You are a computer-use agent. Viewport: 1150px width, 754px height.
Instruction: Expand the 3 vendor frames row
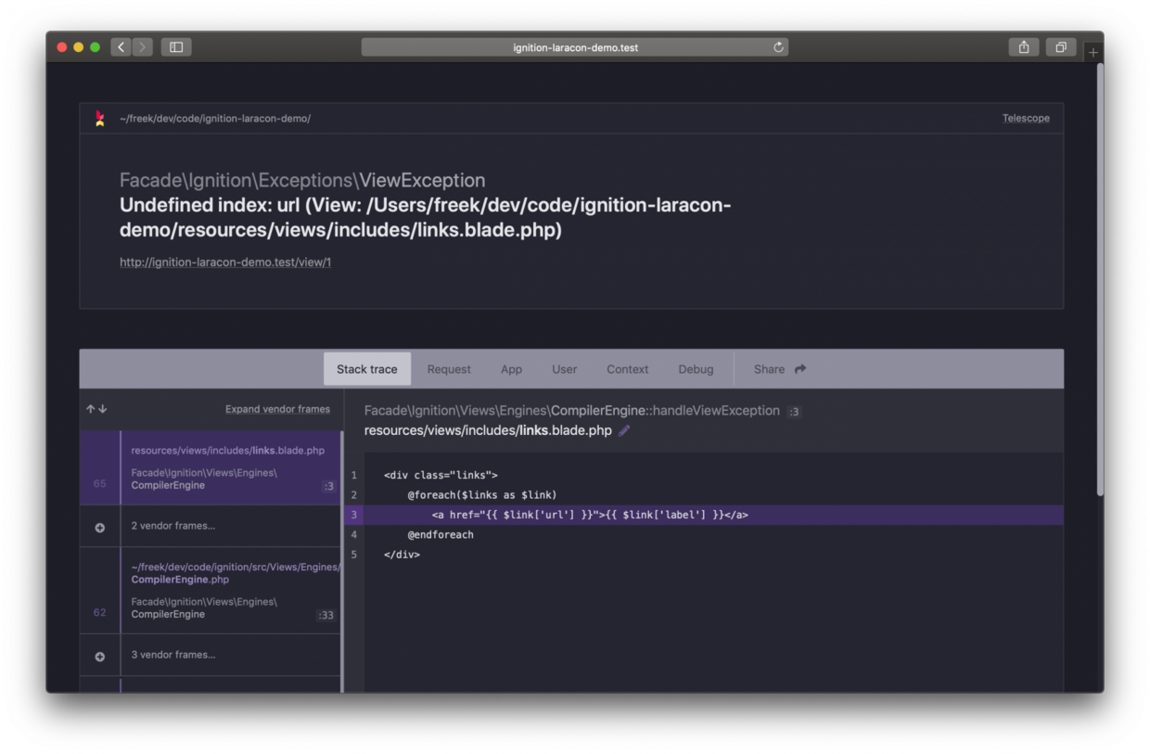(211, 655)
